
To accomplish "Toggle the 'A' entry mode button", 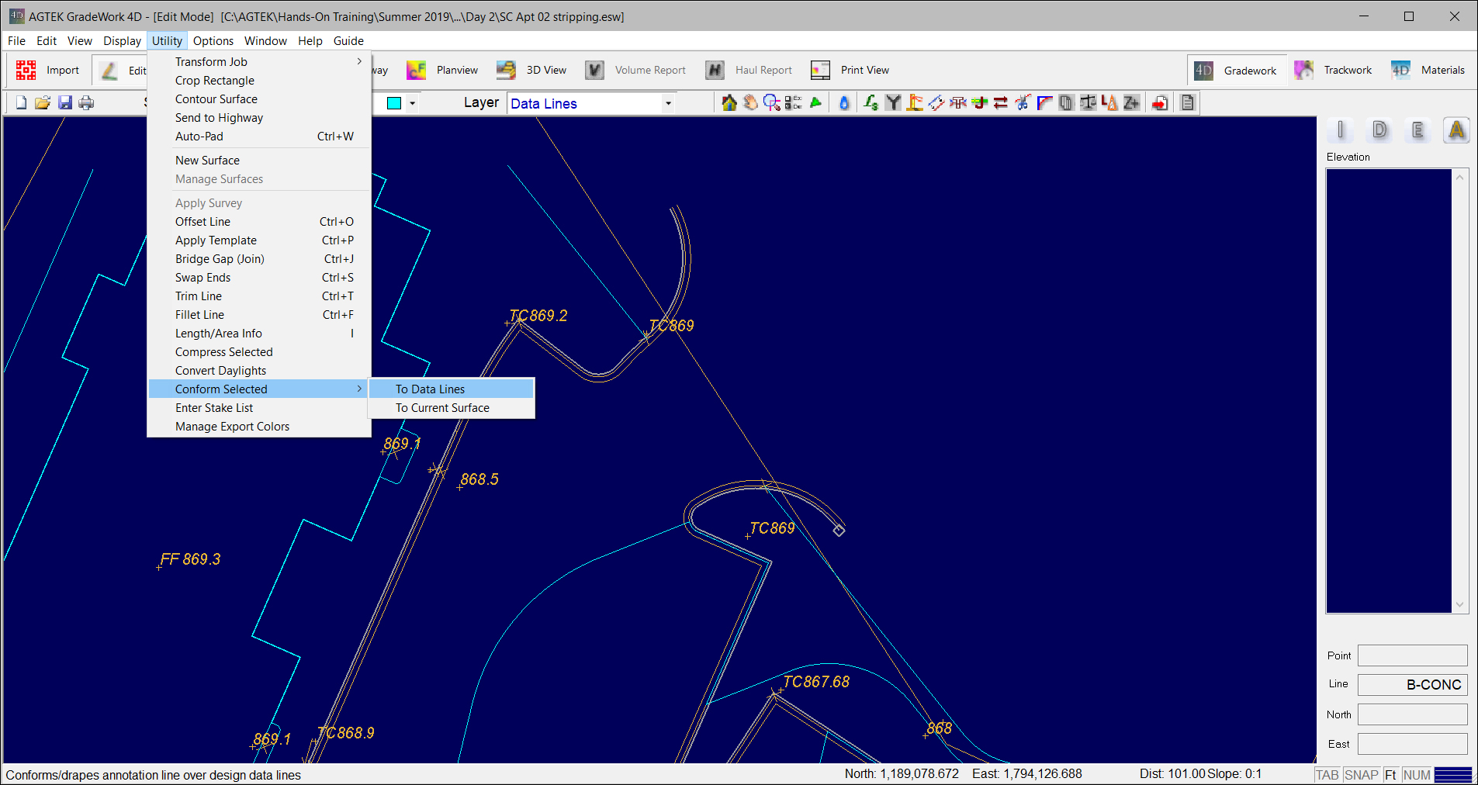I will [x=1456, y=130].
